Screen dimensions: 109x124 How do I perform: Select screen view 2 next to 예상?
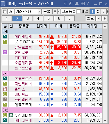98,12
